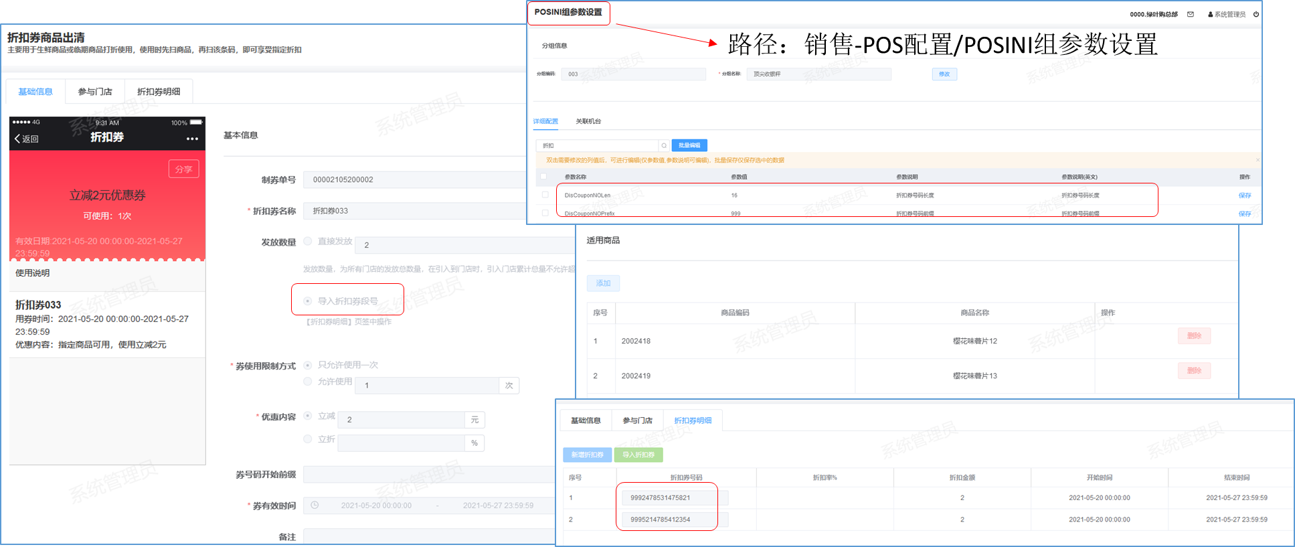
Task: Click the 制券单号 input field
Action: pyautogui.click(x=415, y=179)
